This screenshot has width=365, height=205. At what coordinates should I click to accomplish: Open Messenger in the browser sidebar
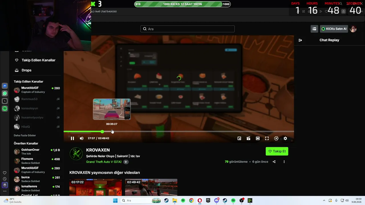[x=5, y=86]
